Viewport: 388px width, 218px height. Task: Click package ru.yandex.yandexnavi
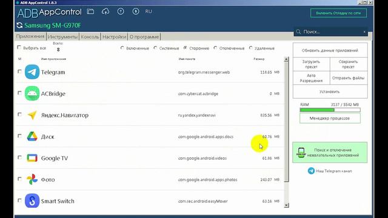coord(196,115)
